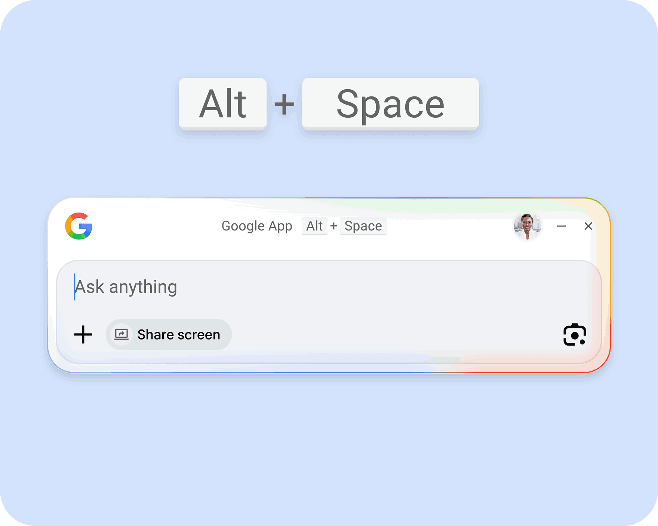
Task: Click the plus icon to add an attachment
Action: pos(84,334)
